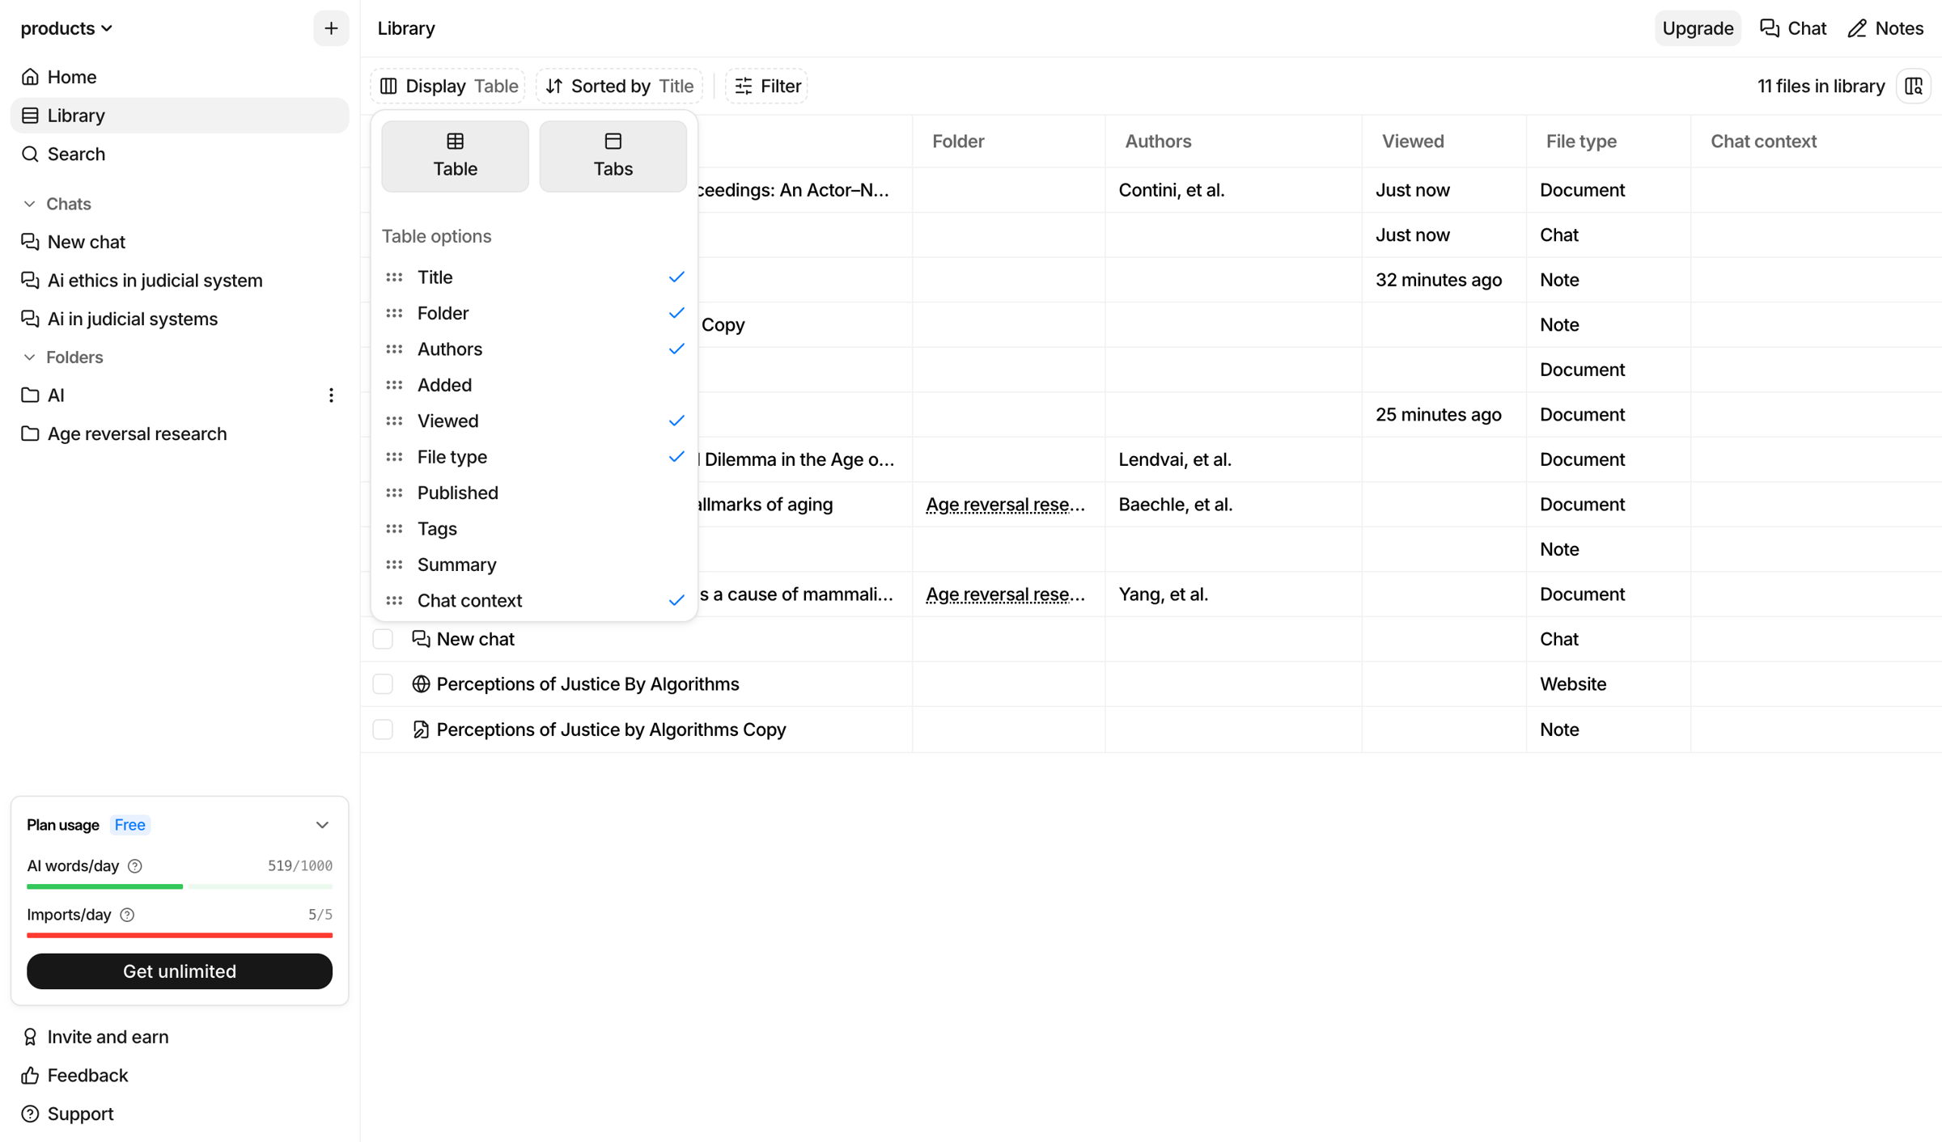Image resolution: width=1942 pixels, height=1142 pixels.
Task: Click the Home icon in sidebar
Action: point(30,77)
